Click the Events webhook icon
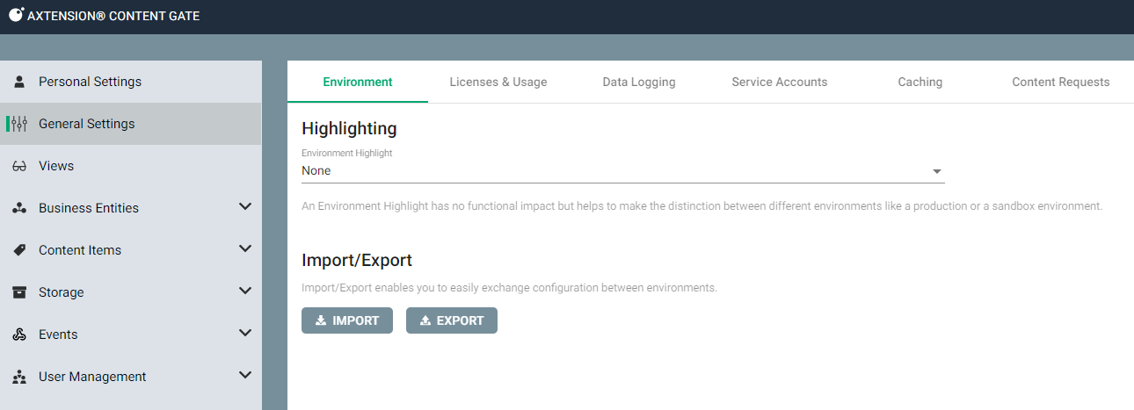Screen dimensions: 1134x410 coord(19,334)
